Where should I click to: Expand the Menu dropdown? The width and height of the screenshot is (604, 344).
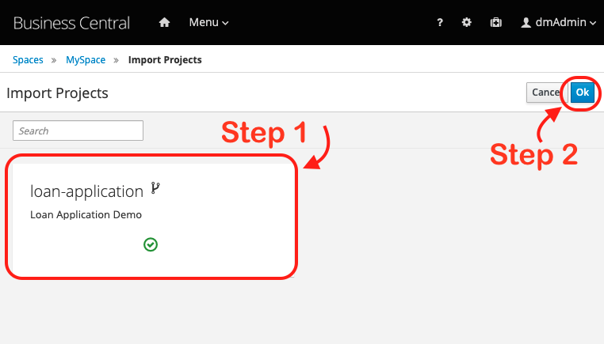[208, 22]
